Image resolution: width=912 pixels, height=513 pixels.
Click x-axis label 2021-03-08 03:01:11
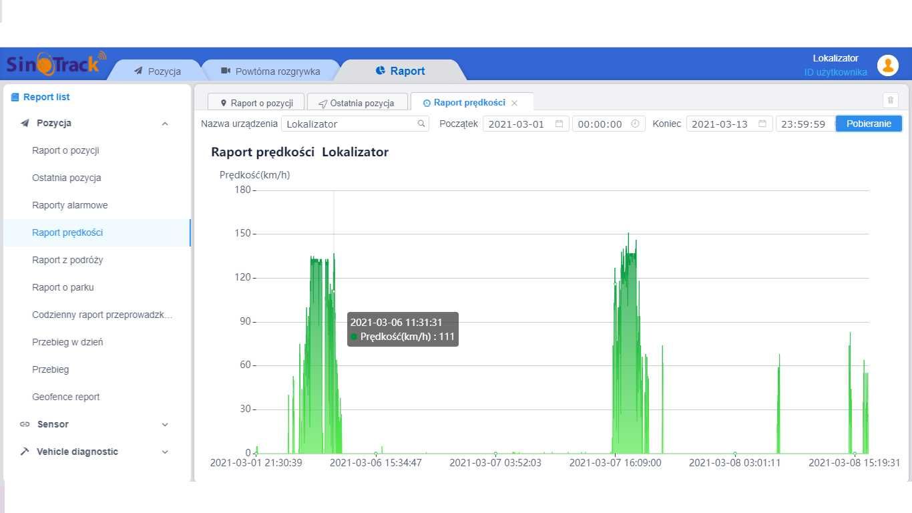(735, 462)
